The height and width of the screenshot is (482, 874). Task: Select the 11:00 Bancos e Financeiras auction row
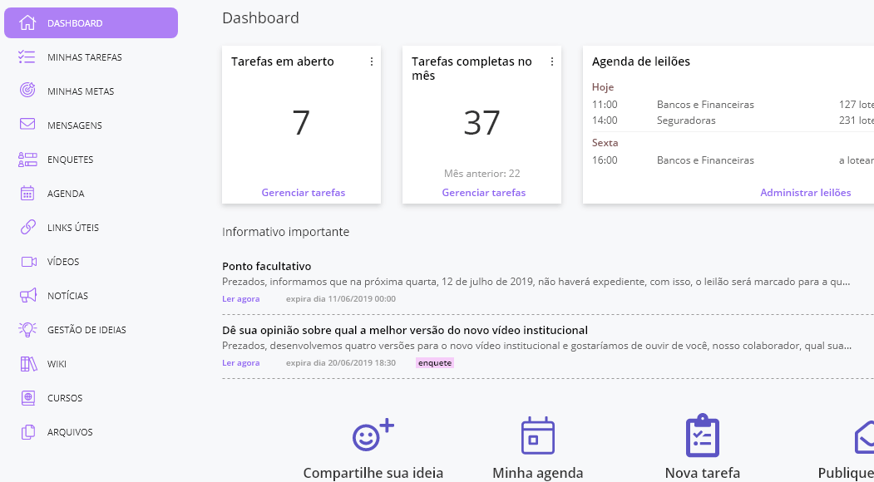[x=733, y=104]
